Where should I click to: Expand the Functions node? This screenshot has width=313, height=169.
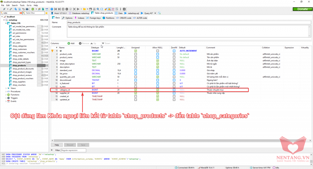[x=6, y=95]
